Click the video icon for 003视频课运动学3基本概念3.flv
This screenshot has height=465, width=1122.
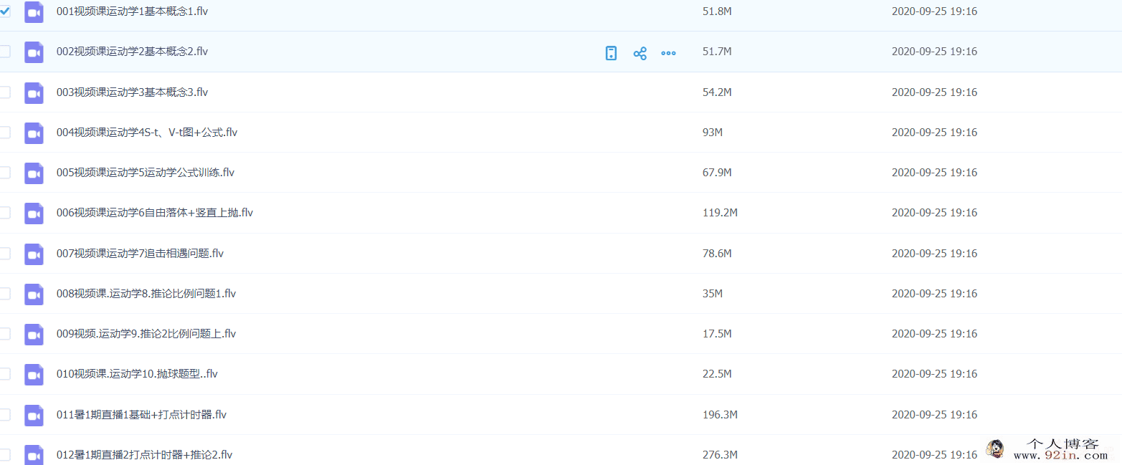click(34, 92)
